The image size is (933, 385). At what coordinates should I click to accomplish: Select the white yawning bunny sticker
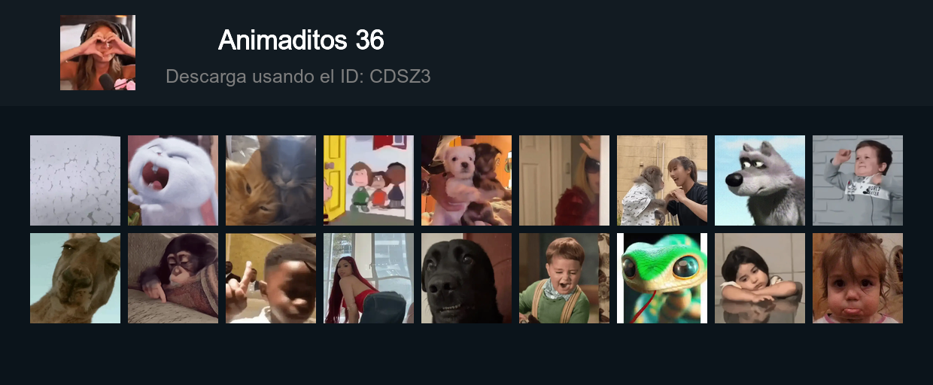pos(173,180)
